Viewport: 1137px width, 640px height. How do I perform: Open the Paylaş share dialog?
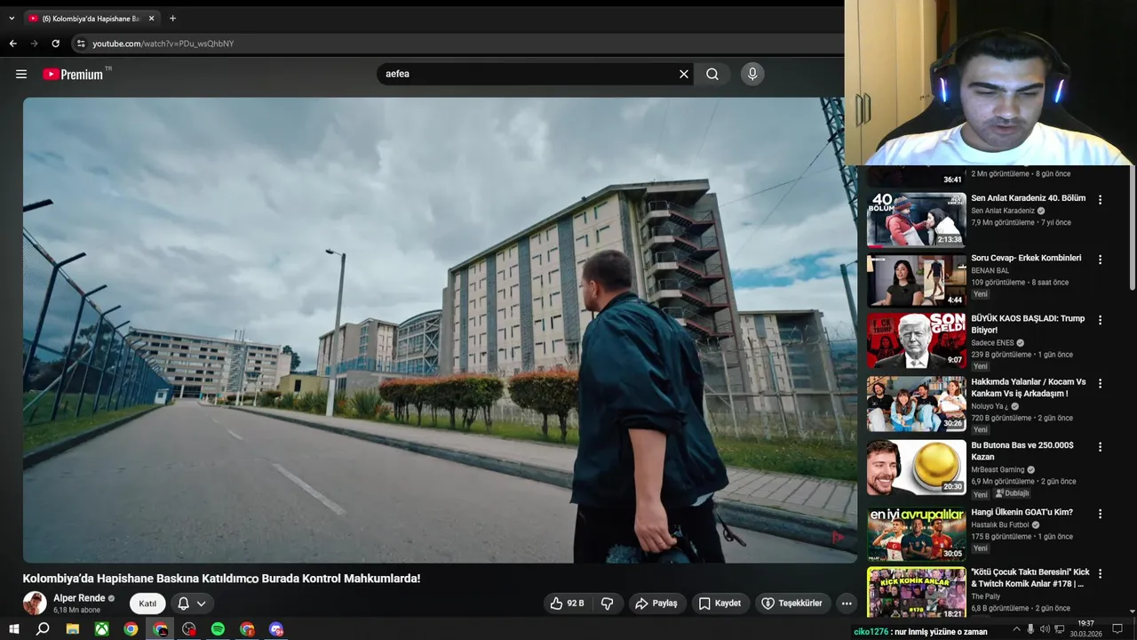[x=656, y=603]
